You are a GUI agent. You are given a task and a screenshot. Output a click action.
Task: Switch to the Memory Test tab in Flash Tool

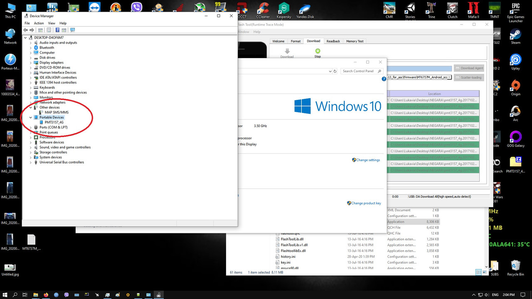pos(355,41)
